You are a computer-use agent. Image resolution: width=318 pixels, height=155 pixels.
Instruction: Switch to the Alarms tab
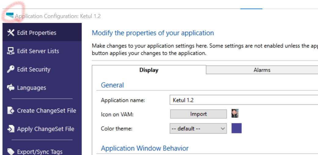click(x=262, y=70)
